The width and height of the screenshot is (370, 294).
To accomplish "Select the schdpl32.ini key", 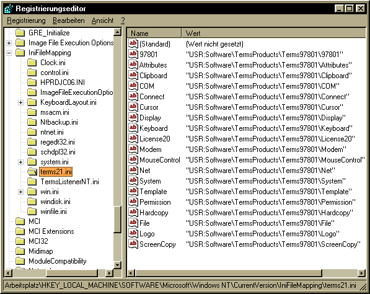I will coord(58,152).
